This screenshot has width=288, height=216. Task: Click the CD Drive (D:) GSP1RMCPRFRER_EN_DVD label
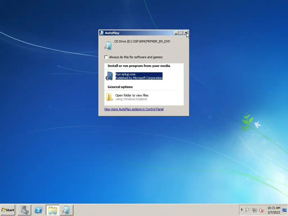[142, 41]
